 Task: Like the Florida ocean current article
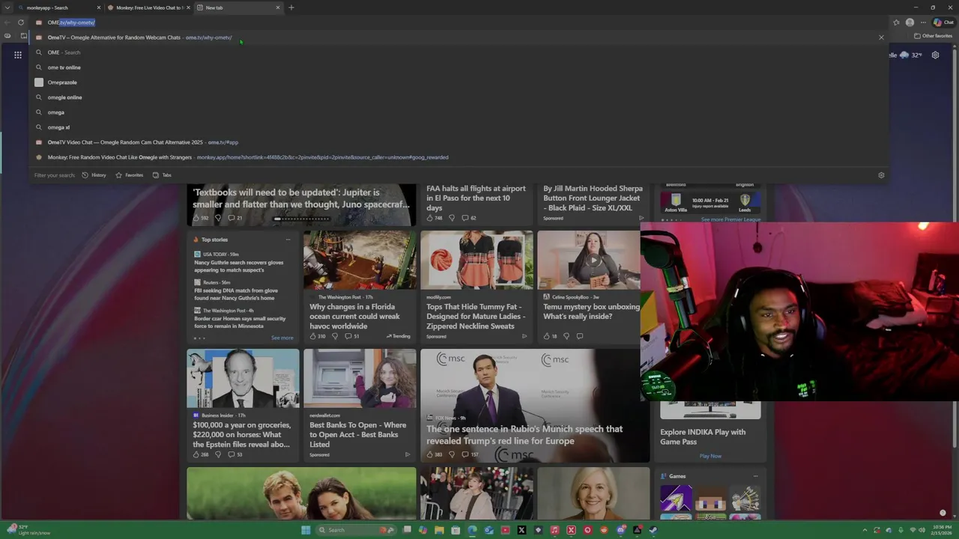[312, 336]
